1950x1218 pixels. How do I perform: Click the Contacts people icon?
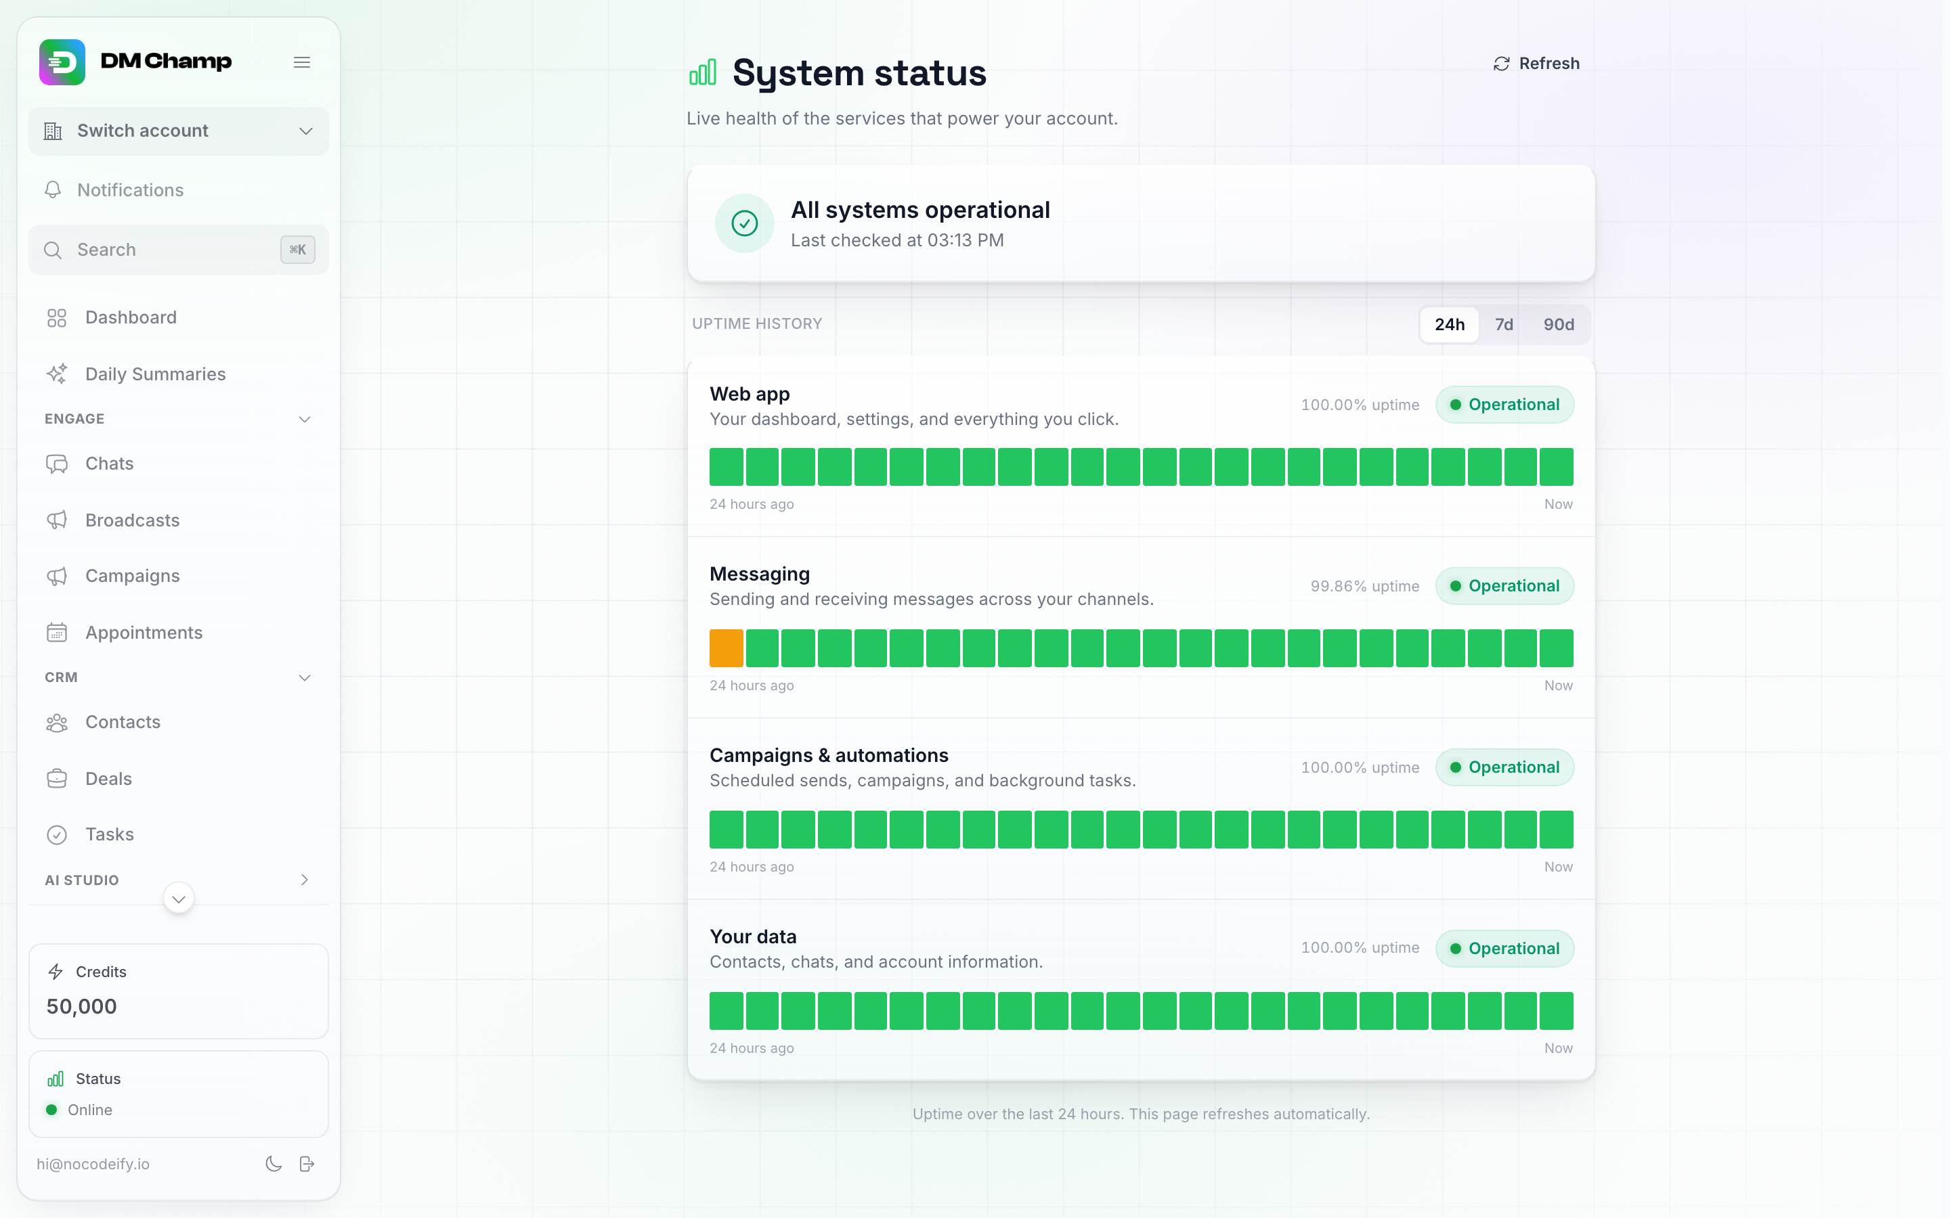pyautogui.click(x=56, y=722)
